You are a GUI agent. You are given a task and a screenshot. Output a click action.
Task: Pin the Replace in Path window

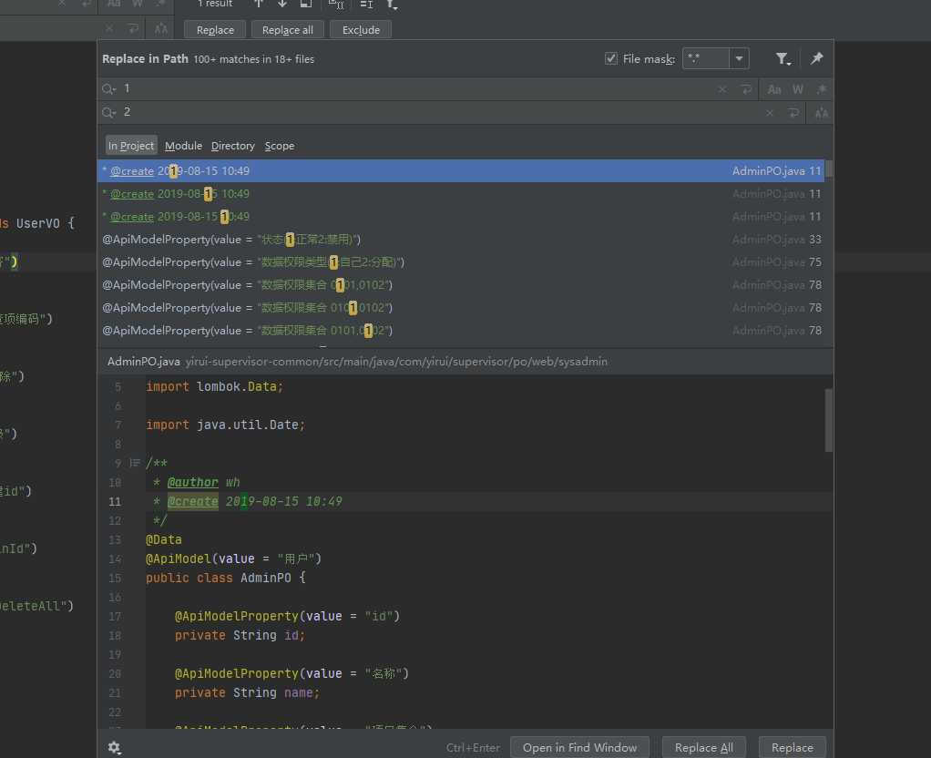click(x=817, y=58)
